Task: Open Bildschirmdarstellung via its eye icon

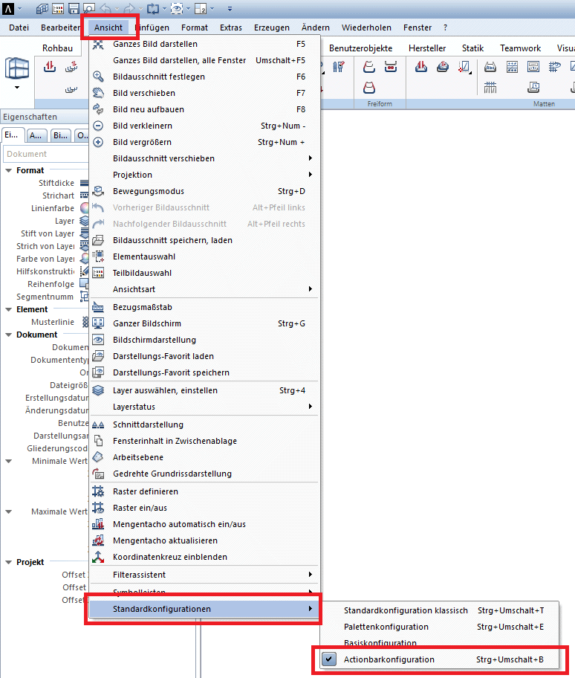Action: (x=98, y=340)
